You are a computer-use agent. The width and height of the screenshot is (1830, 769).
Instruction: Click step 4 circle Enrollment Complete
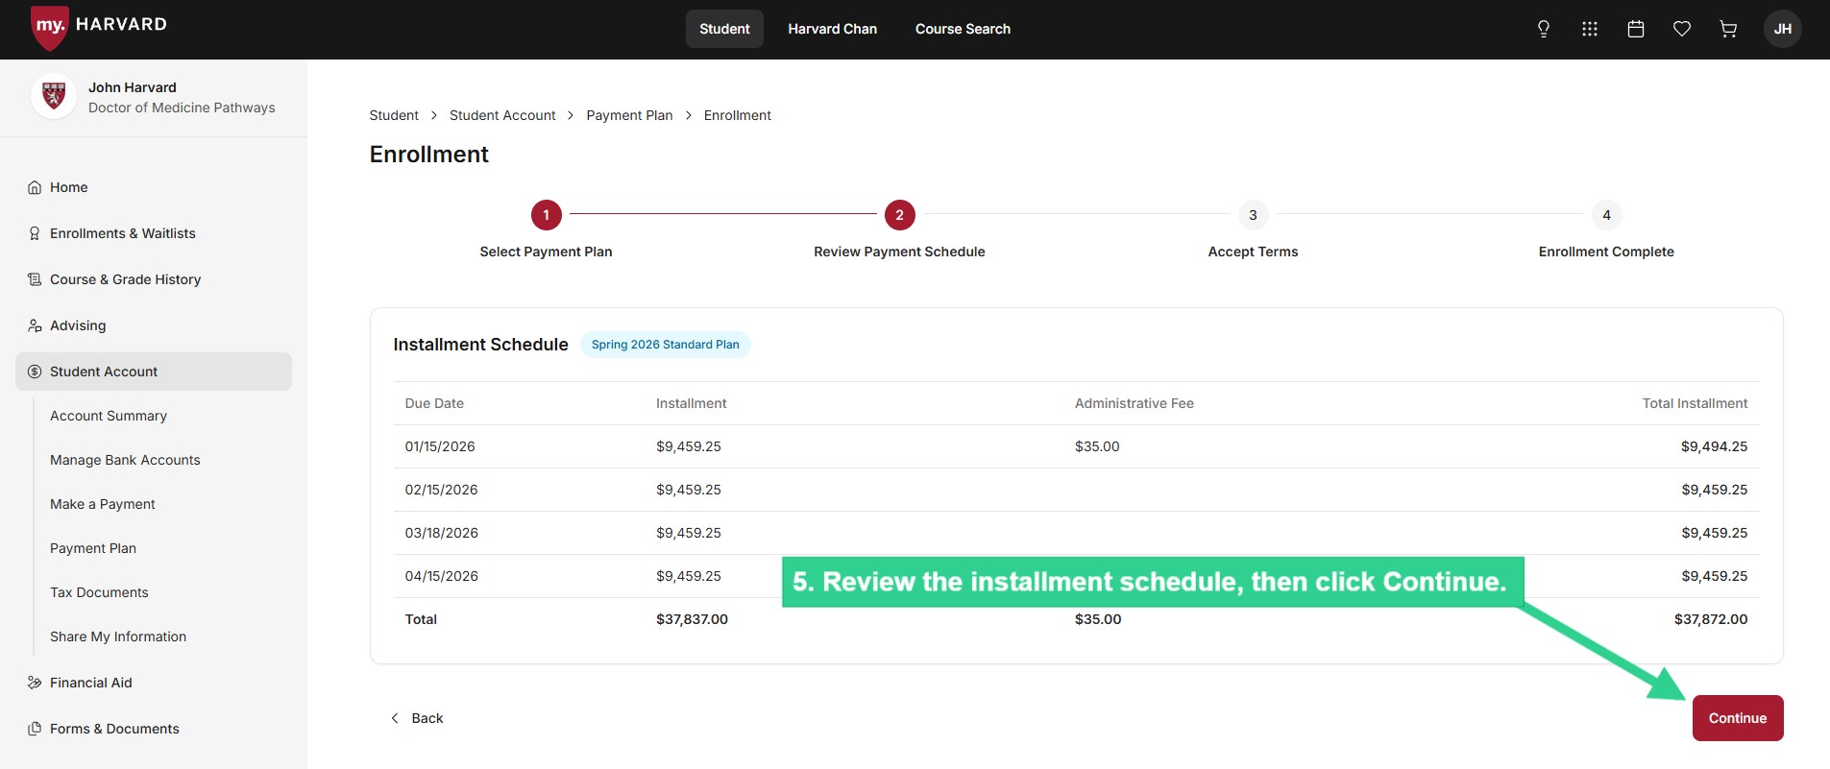(1606, 215)
